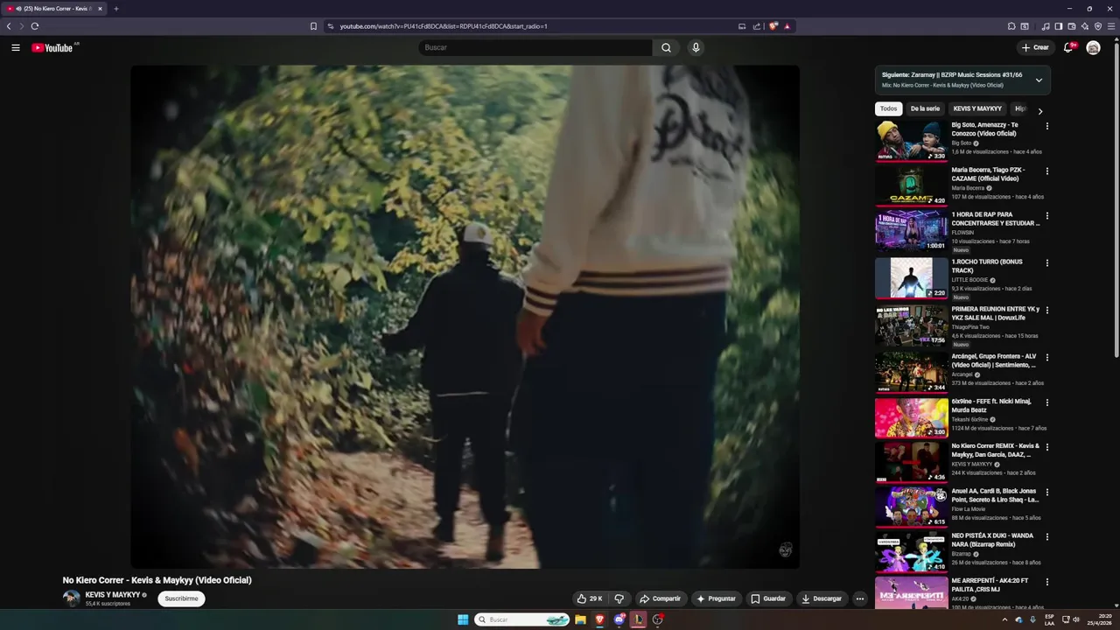Open YouTube notifications bell
Viewport: 1120px width, 630px height.
[1068, 47]
